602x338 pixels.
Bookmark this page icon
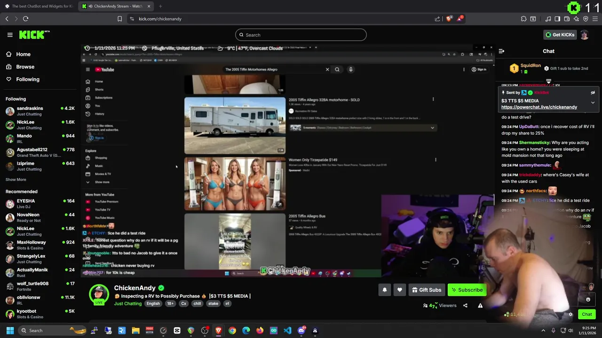pos(119,19)
